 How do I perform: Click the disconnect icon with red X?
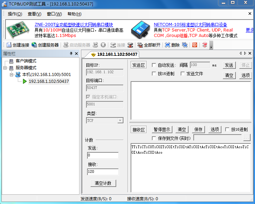(130, 45)
